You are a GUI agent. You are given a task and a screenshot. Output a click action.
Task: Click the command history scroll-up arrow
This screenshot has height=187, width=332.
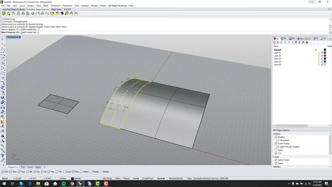pos(330,19)
